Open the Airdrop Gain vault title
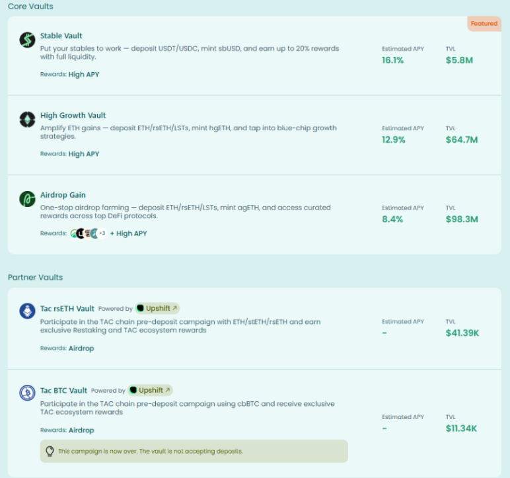The width and height of the screenshot is (510, 478). [63, 195]
